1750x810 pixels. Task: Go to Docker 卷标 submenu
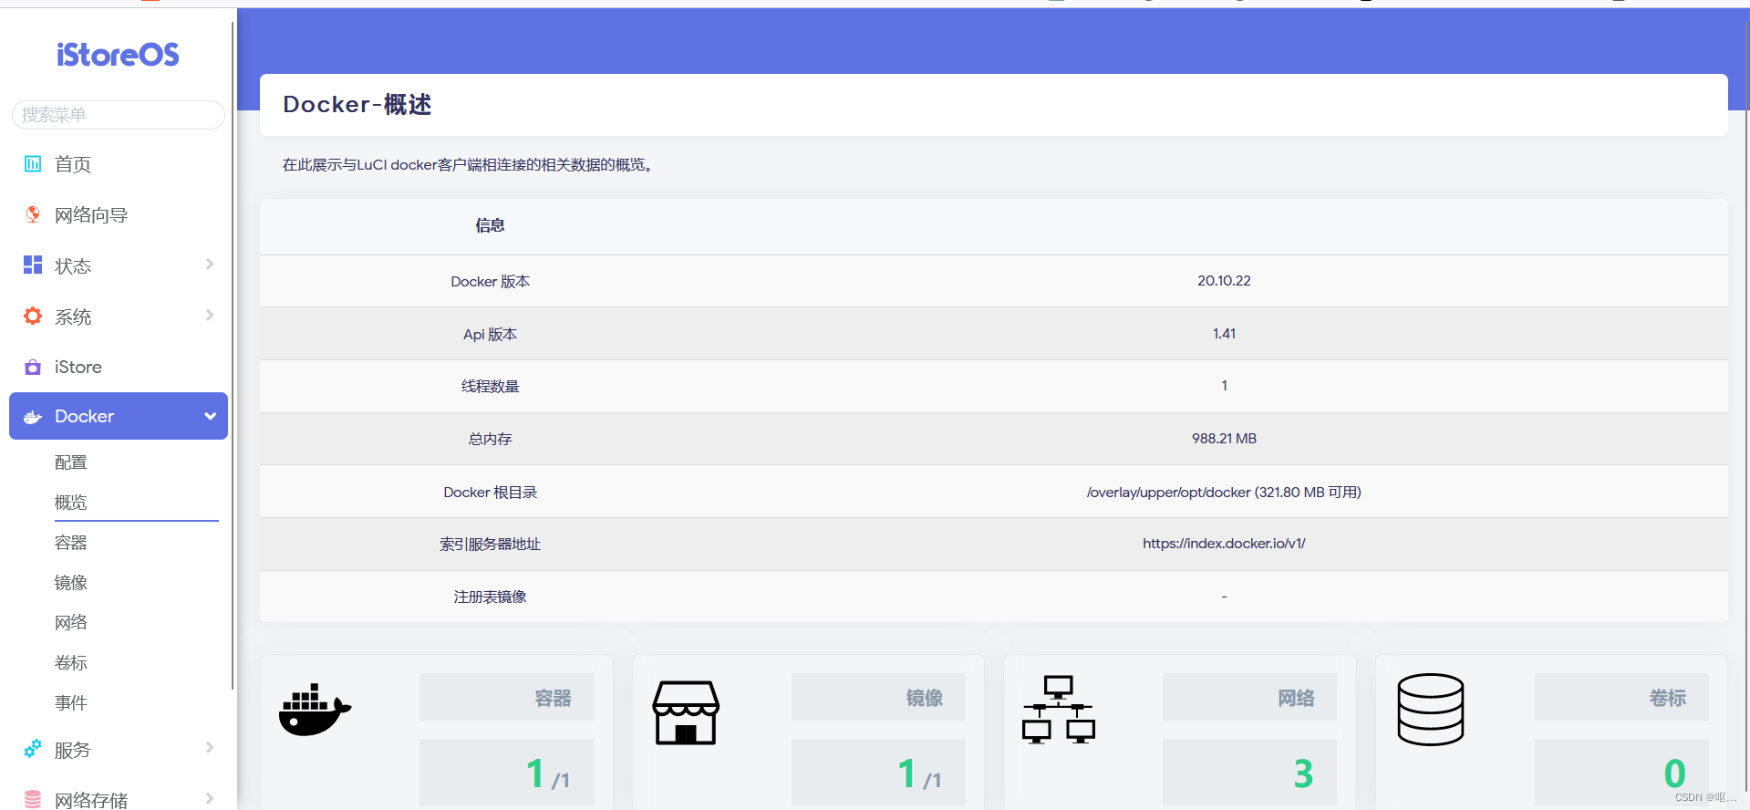[x=71, y=662]
